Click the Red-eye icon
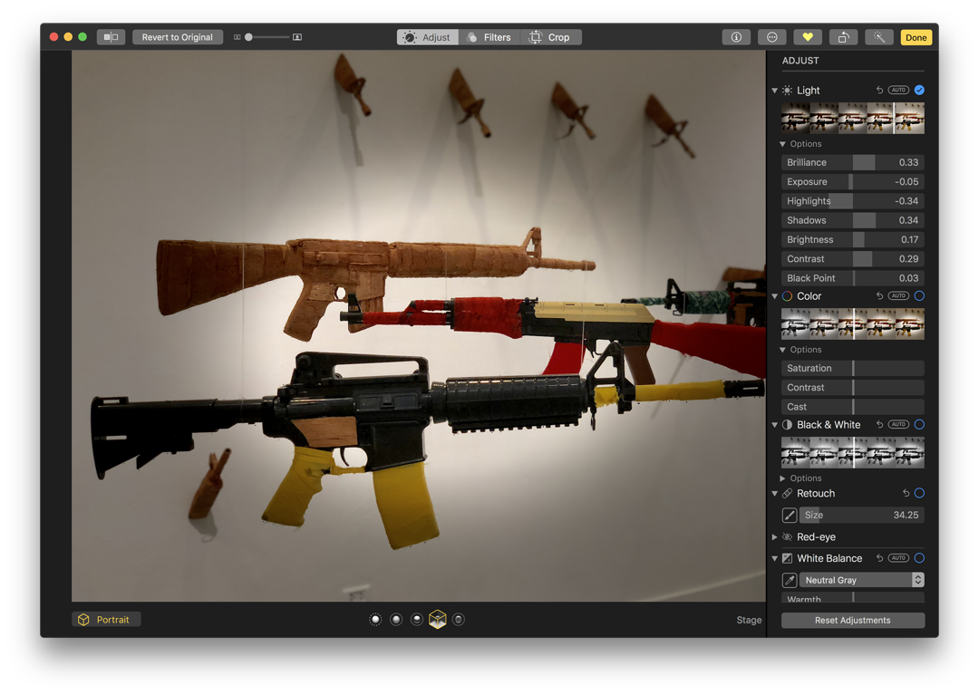Image resolution: width=979 pixels, height=695 pixels. coord(788,536)
